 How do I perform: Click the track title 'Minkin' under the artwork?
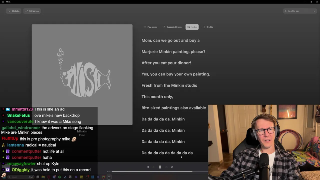tap(82, 131)
